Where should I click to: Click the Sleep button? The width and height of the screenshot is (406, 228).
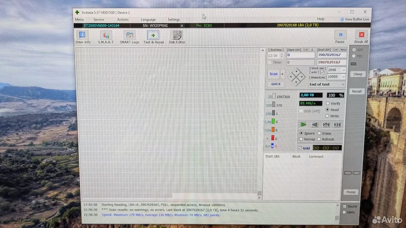click(357, 74)
